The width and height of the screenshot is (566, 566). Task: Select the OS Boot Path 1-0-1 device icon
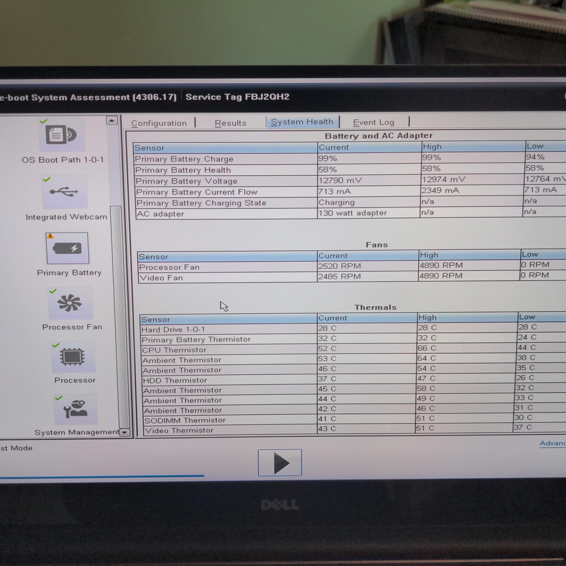pos(62,135)
